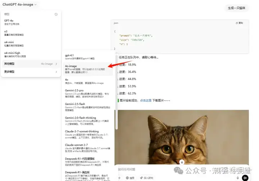Expand the 其他模型 submenu
This screenshot has width=259, height=181.
tap(31, 64)
